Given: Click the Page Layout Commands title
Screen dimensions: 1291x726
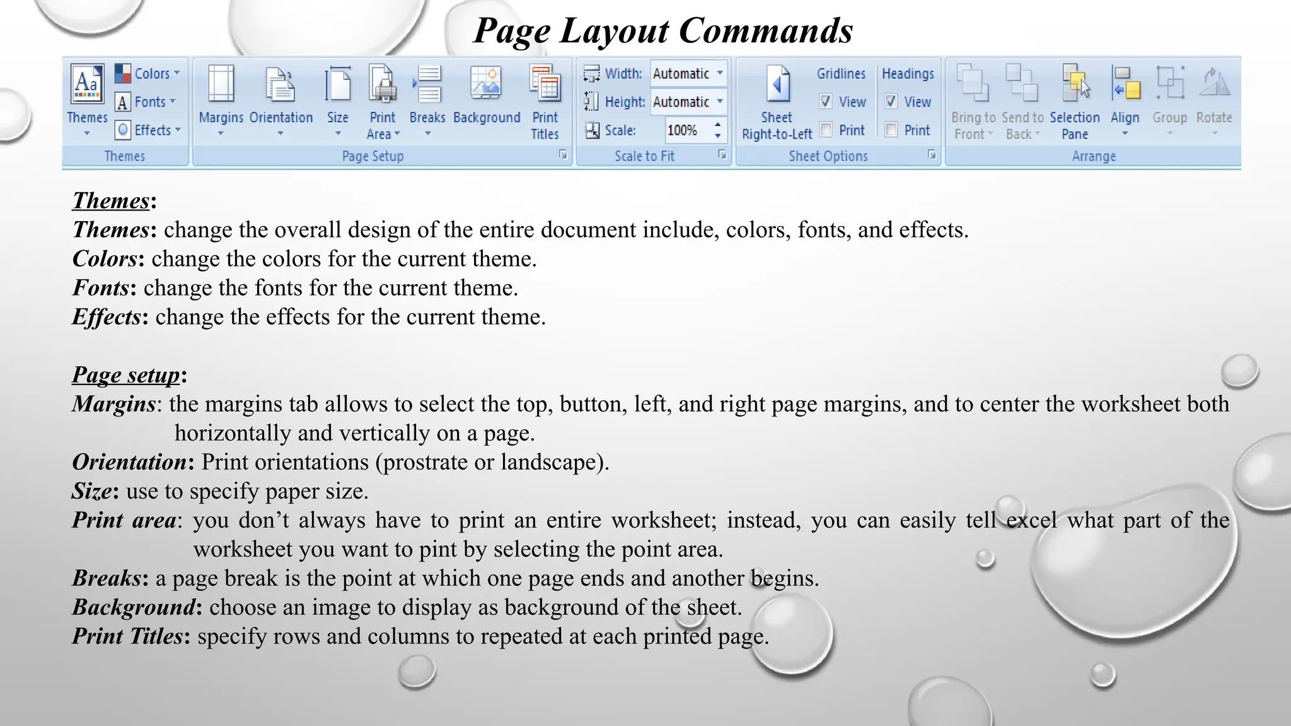Looking at the screenshot, I should (663, 31).
